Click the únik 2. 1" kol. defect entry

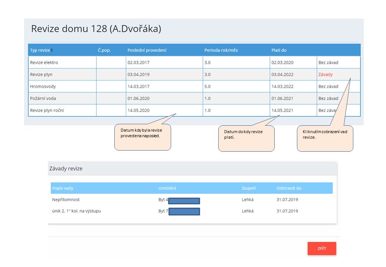click(76, 211)
